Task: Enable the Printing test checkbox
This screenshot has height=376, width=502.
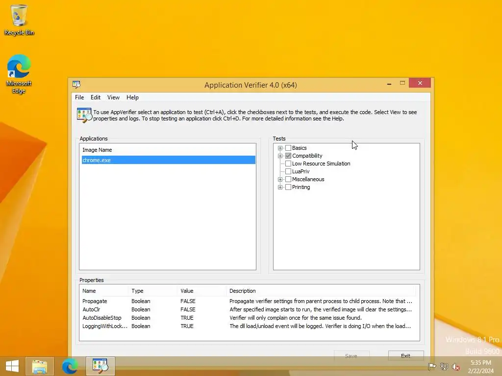Action: pos(288,187)
